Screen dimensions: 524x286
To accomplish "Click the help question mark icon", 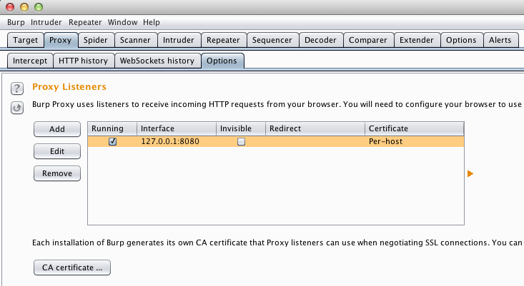I will click(17, 88).
